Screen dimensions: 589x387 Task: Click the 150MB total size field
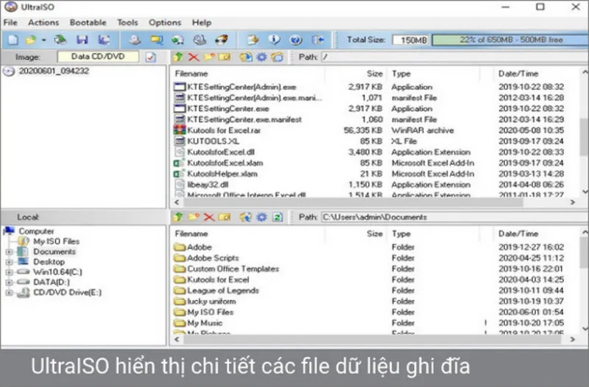411,40
